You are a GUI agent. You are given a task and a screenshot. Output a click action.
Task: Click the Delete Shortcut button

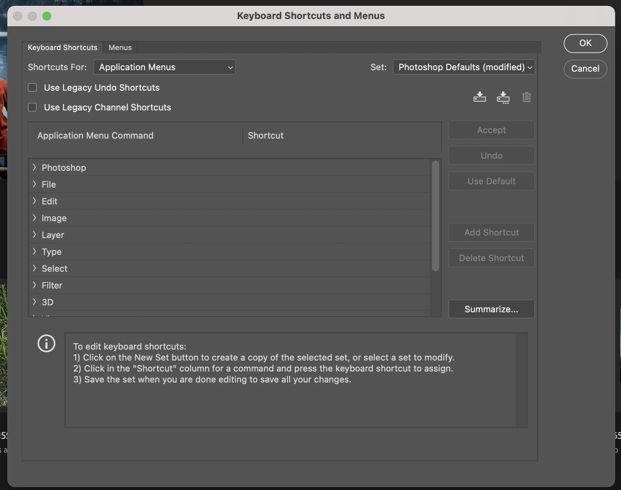pyautogui.click(x=491, y=258)
